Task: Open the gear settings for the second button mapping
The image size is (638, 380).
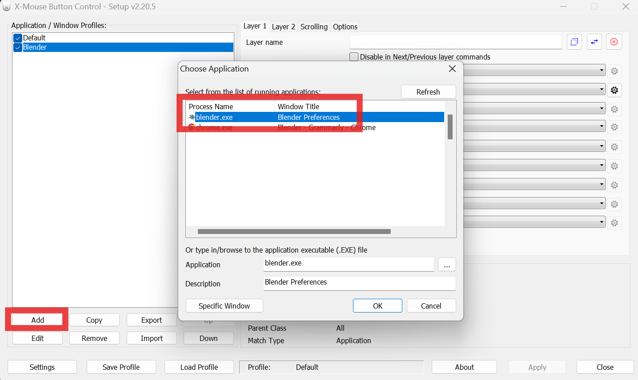Action: point(614,90)
